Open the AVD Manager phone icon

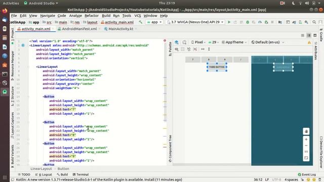point(300,22)
